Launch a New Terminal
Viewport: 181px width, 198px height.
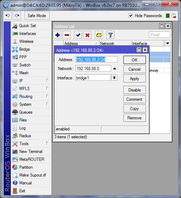[x=31, y=152]
